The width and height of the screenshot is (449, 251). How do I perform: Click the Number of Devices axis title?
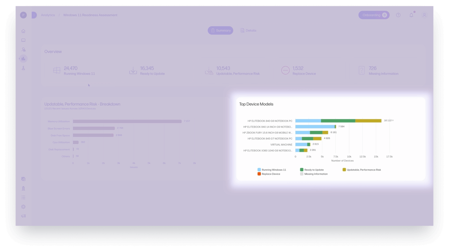(342, 161)
